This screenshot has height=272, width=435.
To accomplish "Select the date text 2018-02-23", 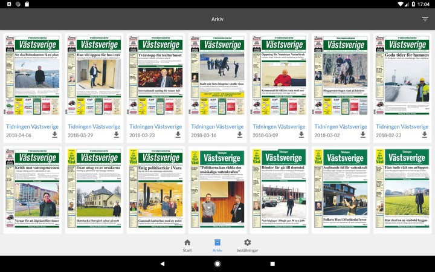I will pyautogui.click(x=388, y=135).
